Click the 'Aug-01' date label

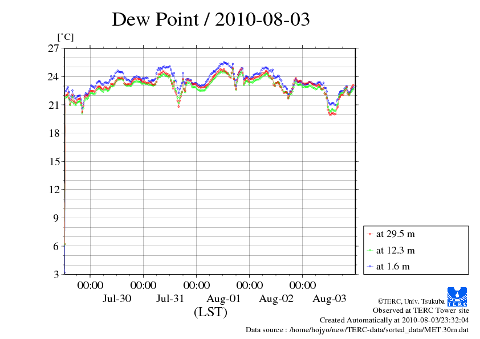point(223,299)
